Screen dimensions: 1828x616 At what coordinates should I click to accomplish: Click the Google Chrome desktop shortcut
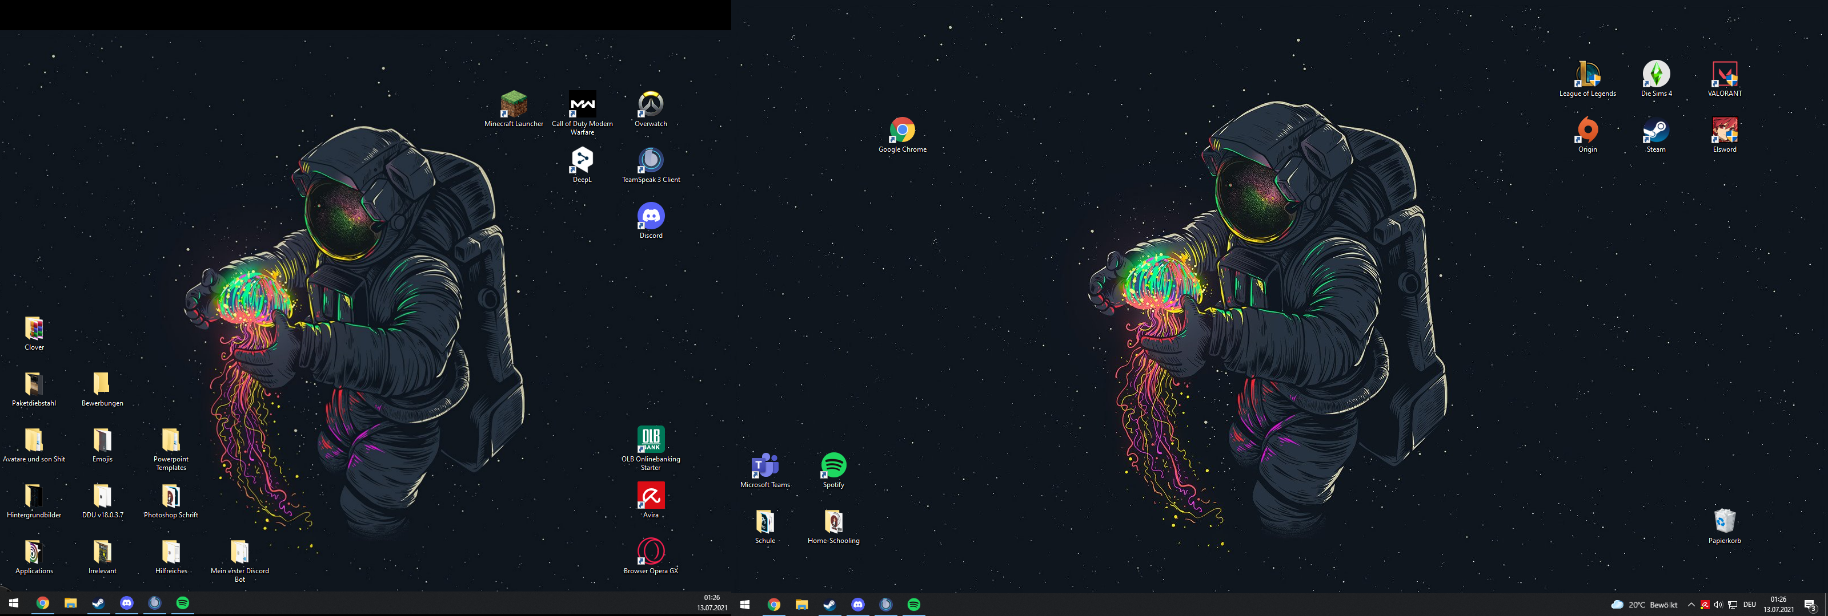(x=903, y=135)
